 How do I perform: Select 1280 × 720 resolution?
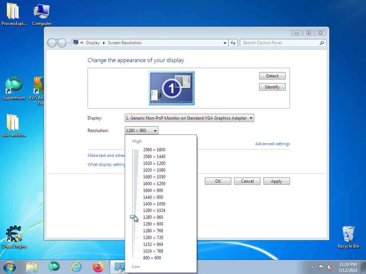coord(153,237)
